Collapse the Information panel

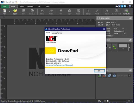pyautogui.click(x=99, y=18)
